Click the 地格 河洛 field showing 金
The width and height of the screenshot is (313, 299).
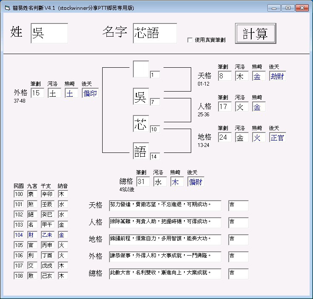(x=242, y=137)
